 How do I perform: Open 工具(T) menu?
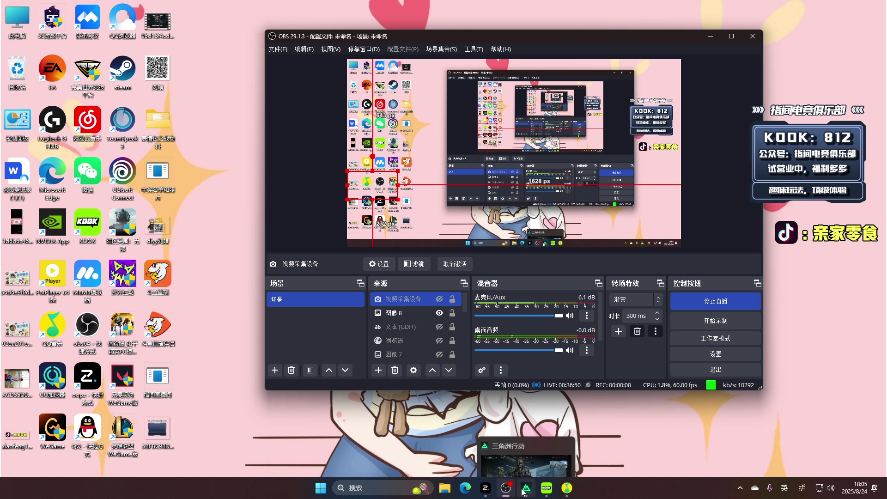point(474,49)
